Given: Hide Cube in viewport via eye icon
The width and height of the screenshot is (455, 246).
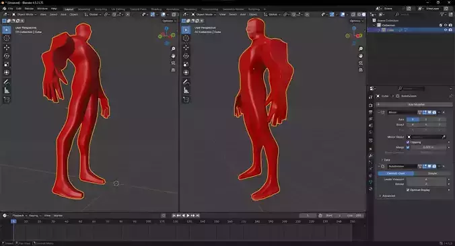Looking at the screenshot, I should [x=446, y=30].
